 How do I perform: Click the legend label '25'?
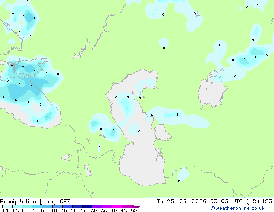(84, 210)
